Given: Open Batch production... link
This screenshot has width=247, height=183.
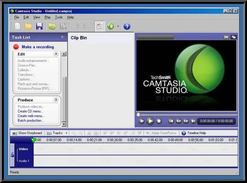Looking at the screenshot, I should (x=31, y=120).
